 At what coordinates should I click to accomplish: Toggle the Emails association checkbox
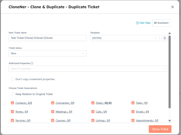(133, 112)
